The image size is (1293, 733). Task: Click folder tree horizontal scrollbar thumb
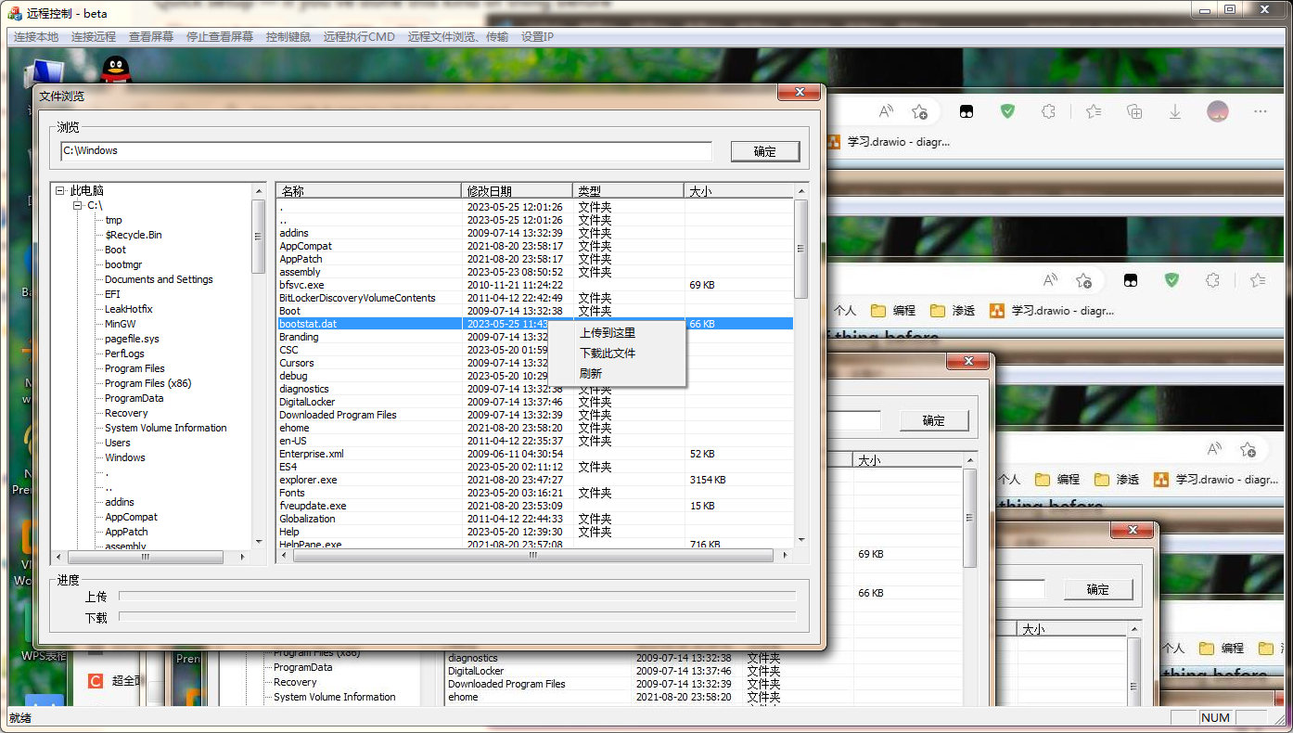(145, 557)
